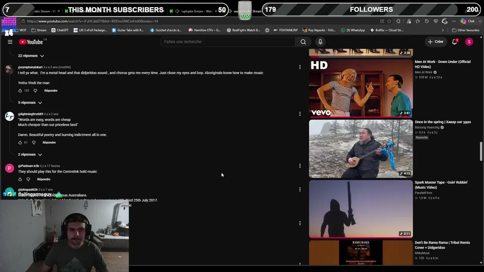Screen dimensions: 484x272
Task: Open the Lift 3 eFoil Package bookmark
Action: coord(90,30)
